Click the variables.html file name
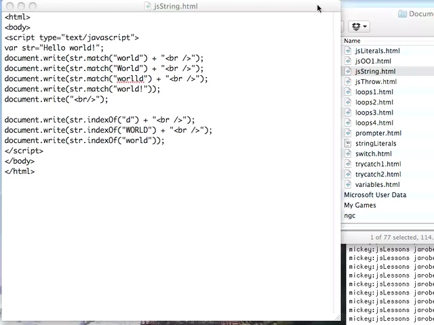Screen dimensions: 434x325 coord(378,185)
